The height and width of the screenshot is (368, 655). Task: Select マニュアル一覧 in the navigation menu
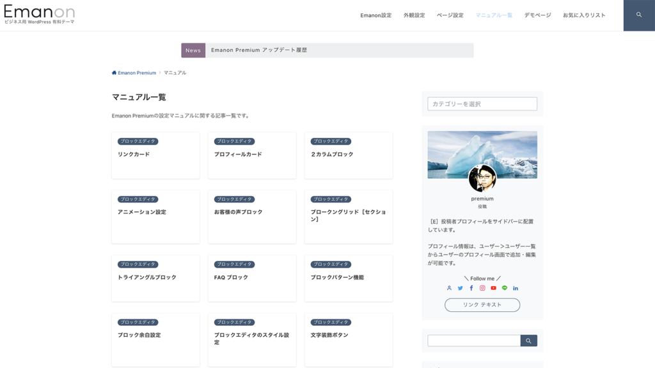(494, 14)
